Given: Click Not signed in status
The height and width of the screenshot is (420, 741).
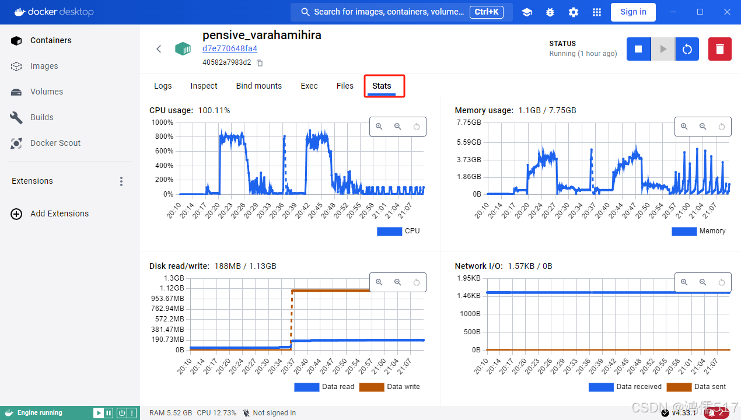Looking at the screenshot, I should tap(270, 413).
